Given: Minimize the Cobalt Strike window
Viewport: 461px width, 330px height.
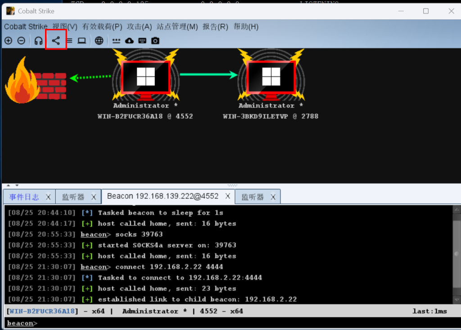Looking at the screenshot, I should (401, 11).
